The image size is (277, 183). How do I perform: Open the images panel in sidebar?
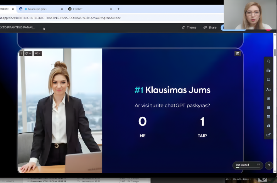coord(268,98)
